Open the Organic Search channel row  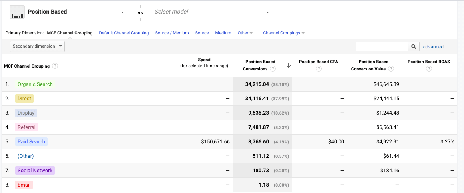[35, 84]
